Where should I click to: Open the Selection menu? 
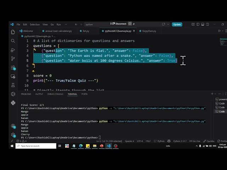[x=35, y=24]
